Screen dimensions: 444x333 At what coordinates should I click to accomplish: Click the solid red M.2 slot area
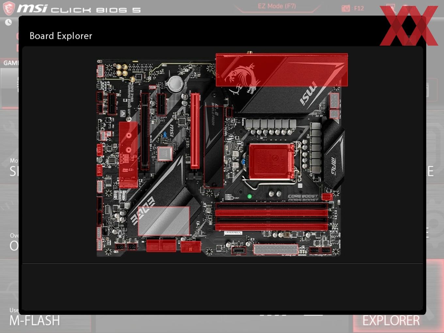point(128,155)
